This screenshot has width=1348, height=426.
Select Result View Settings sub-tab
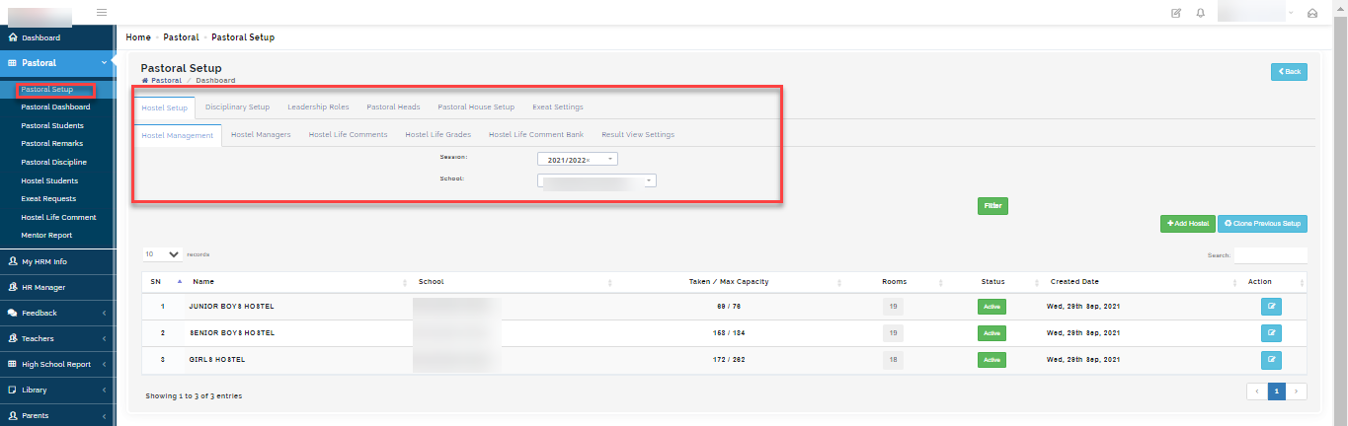pos(638,134)
